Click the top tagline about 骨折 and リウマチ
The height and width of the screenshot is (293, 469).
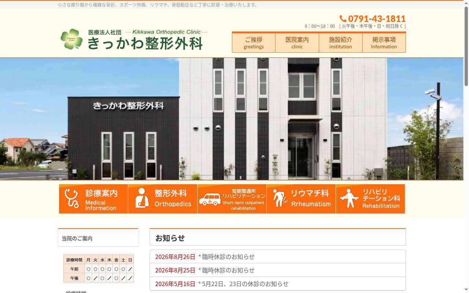click(158, 5)
